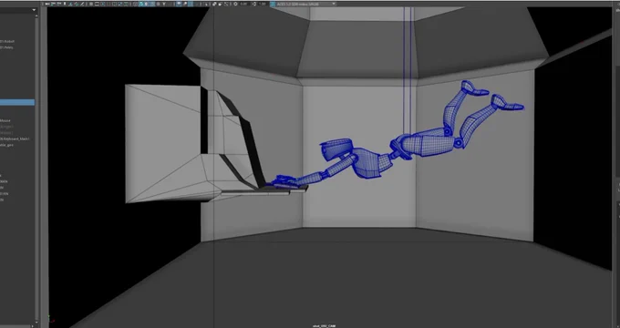Viewport: 620px width, 328px height.
Task: Click the gamma value field 1.00
Action: pyautogui.click(x=263, y=4)
